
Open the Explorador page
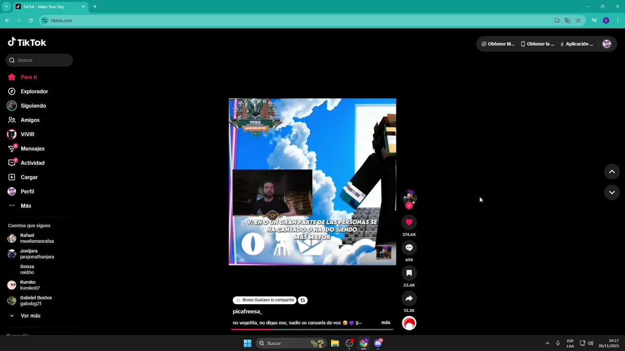coord(34,91)
